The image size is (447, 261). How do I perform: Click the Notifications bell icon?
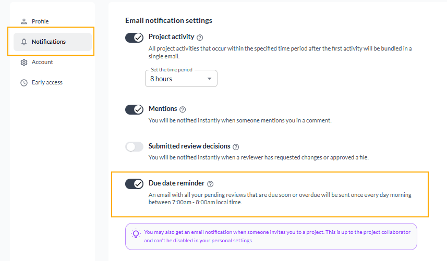[24, 42]
